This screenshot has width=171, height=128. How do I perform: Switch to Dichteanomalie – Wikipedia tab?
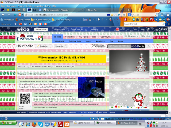[x=64, y=10]
